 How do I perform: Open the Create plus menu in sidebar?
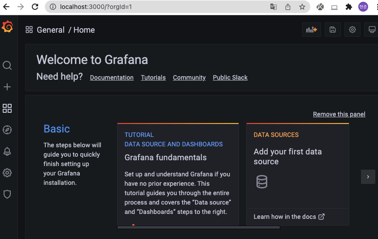(x=7, y=87)
